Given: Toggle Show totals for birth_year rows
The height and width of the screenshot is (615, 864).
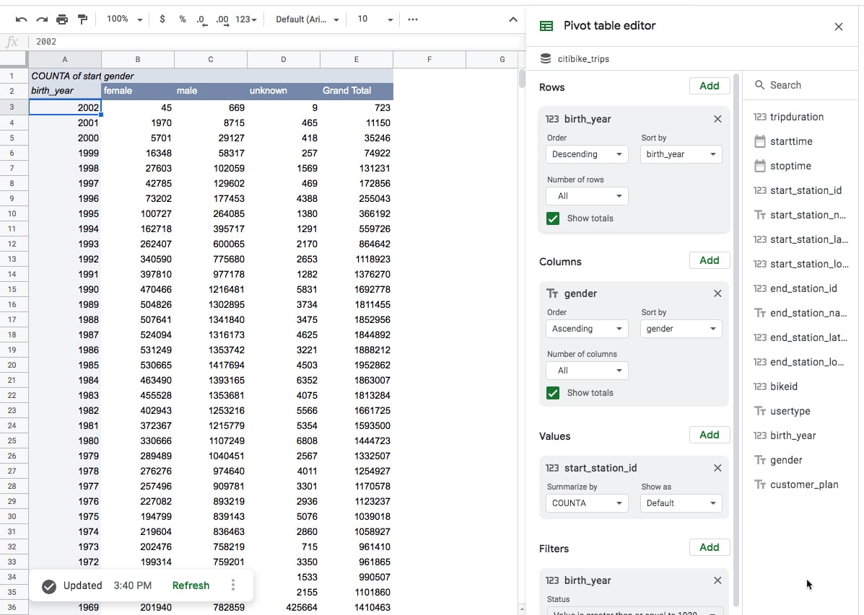Looking at the screenshot, I should (553, 218).
